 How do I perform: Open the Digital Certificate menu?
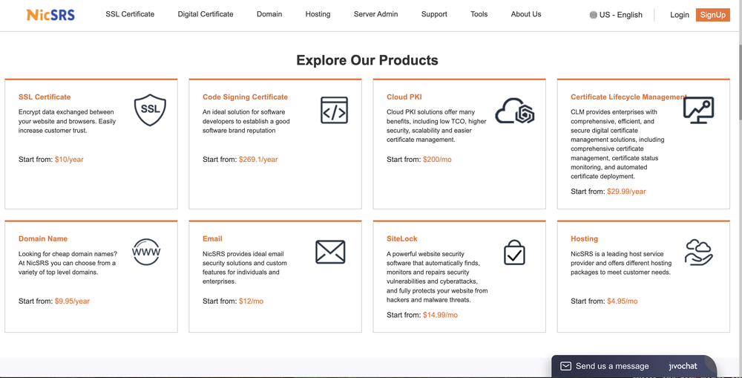[206, 14]
